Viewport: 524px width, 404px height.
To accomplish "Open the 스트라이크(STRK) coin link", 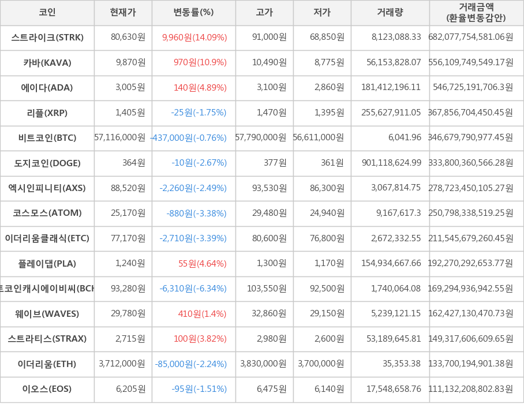I will [47, 38].
